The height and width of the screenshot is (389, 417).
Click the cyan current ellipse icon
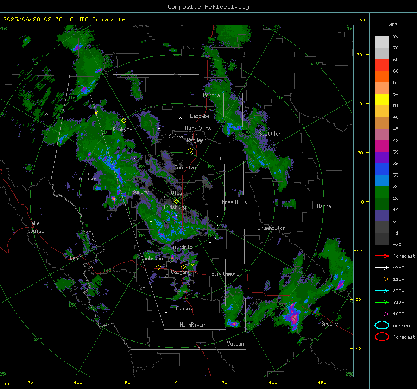click(382, 325)
